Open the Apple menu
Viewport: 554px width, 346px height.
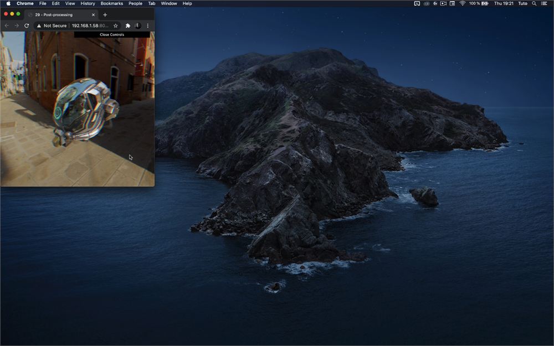(8, 3)
